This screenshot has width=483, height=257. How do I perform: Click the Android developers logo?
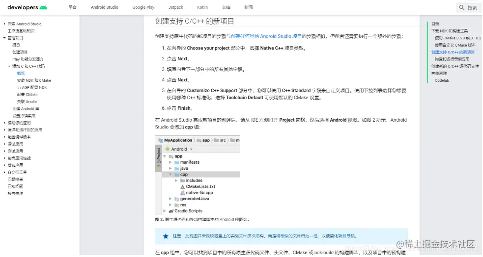pyautogui.click(x=27, y=7)
